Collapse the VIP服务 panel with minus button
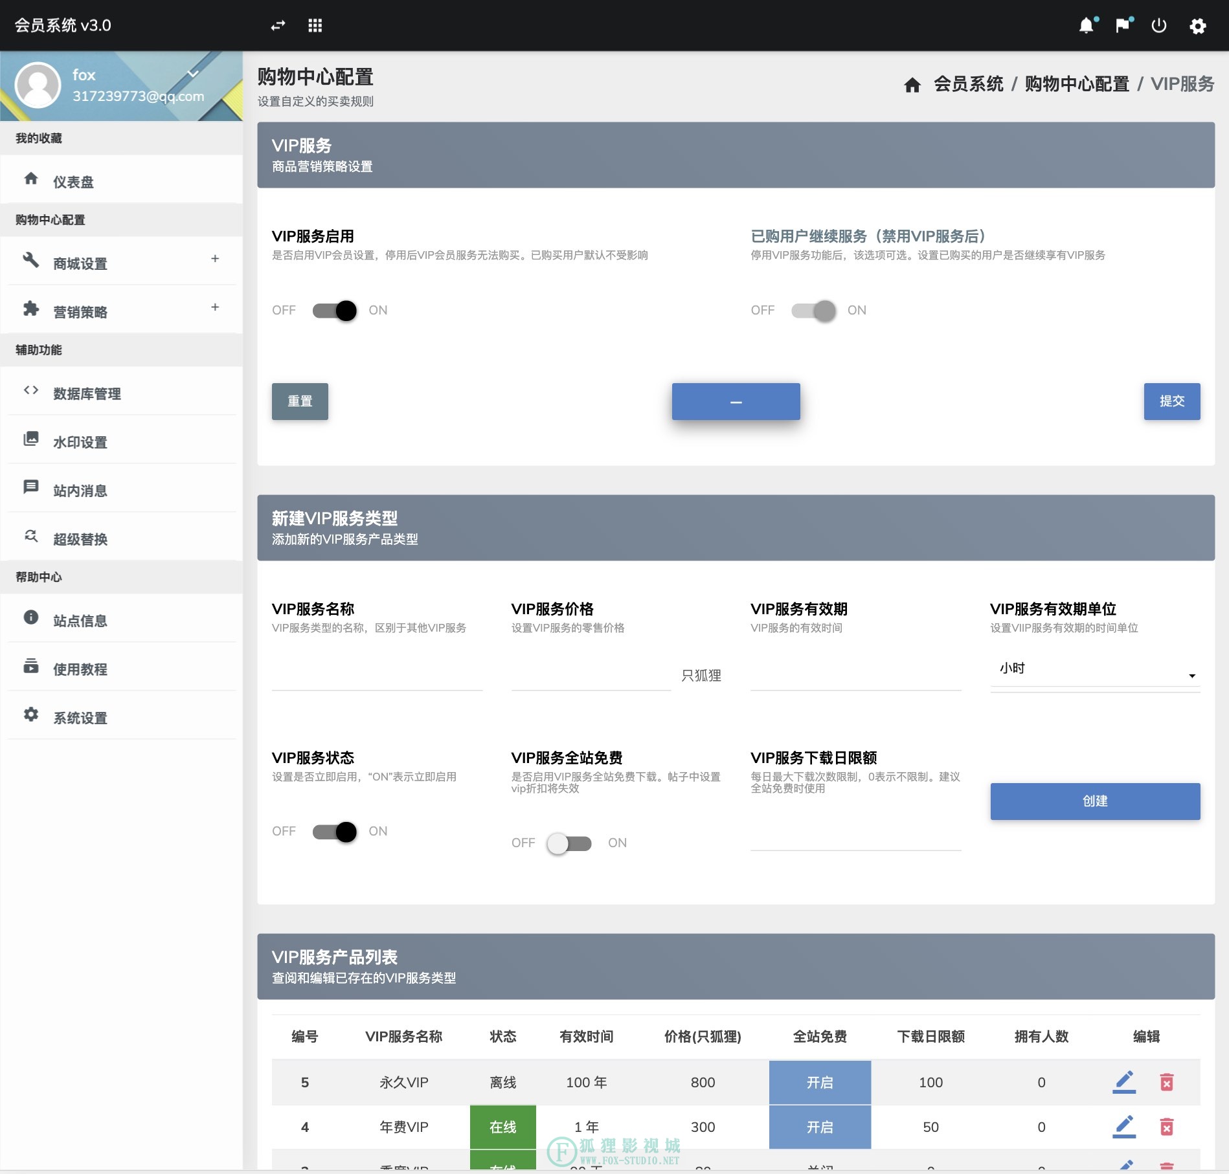Image resolution: width=1229 pixels, height=1174 pixels. (736, 402)
